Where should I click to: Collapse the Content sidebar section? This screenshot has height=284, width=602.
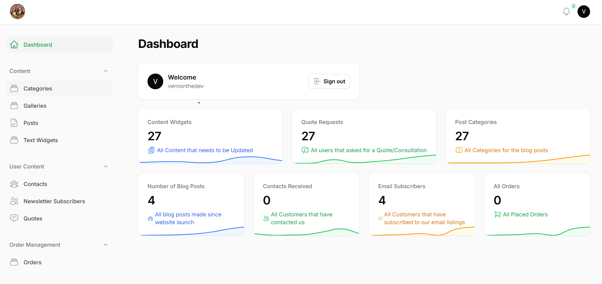point(106,71)
